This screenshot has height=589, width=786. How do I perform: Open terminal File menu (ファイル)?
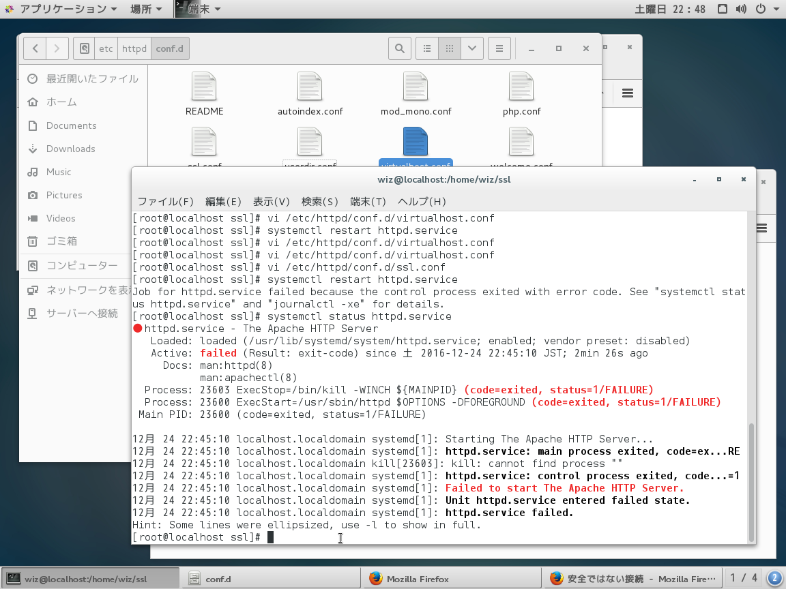pyautogui.click(x=165, y=201)
